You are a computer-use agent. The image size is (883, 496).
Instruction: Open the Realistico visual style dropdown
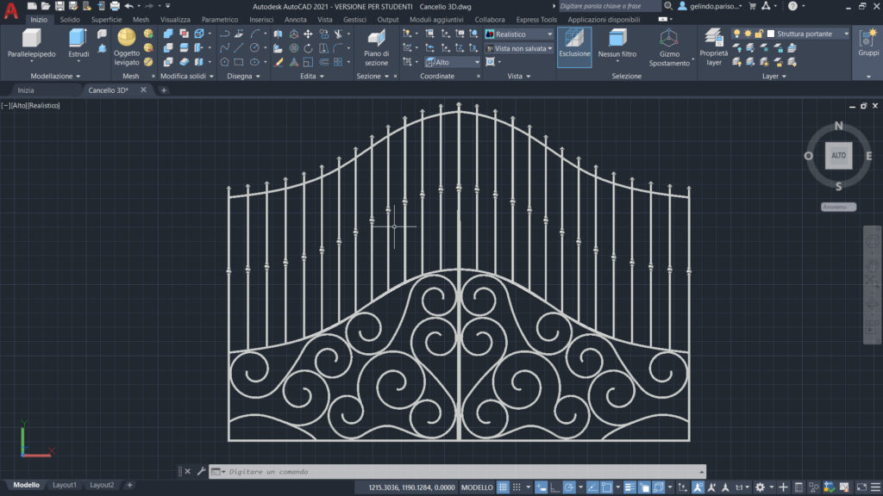coord(518,34)
